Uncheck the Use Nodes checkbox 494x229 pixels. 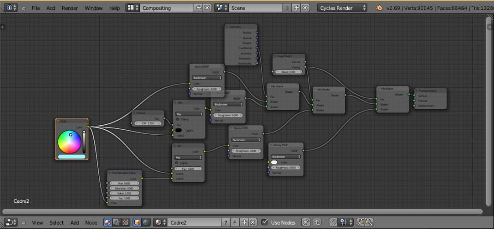pyautogui.click(x=265, y=223)
